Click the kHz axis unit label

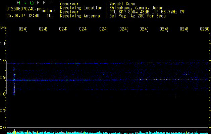pos(3,27)
